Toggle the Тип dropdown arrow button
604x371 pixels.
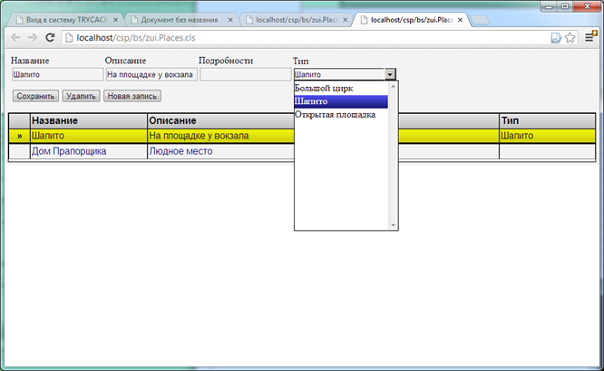coord(390,74)
